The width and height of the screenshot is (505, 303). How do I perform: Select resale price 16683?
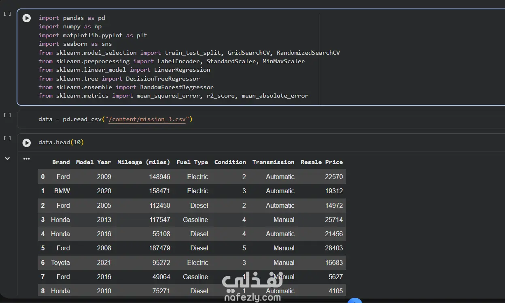[334, 262]
